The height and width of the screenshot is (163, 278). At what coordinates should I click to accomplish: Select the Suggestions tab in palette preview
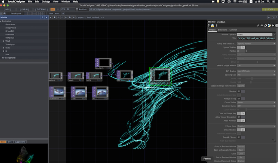(x=20, y=142)
